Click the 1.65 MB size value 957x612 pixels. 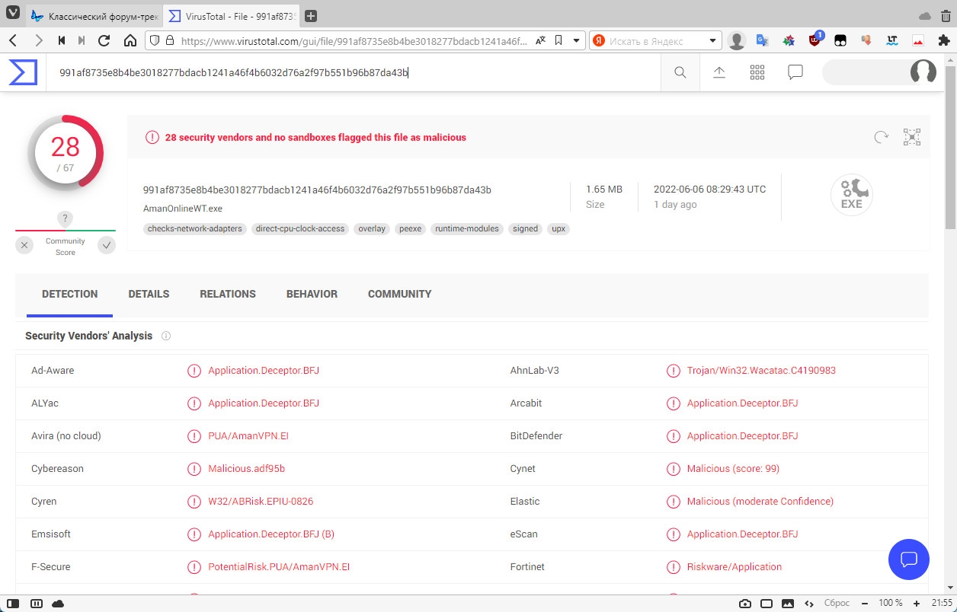click(604, 189)
